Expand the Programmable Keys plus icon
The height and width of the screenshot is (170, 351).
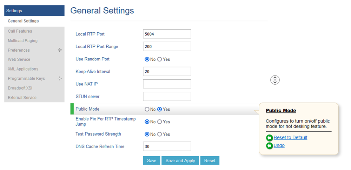[x=60, y=78]
